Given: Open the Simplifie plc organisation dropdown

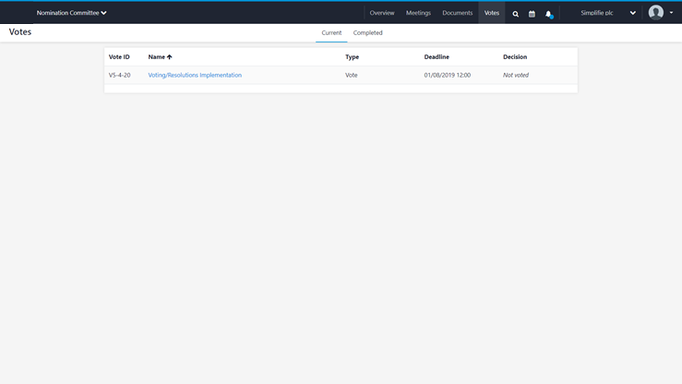Looking at the screenshot, I should coord(608,13).
